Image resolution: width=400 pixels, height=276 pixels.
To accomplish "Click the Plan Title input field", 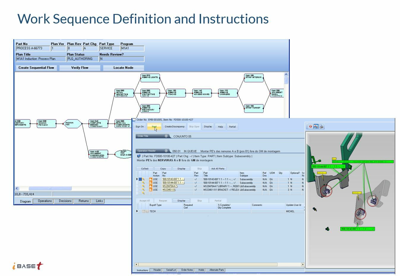I will [41, 59].
